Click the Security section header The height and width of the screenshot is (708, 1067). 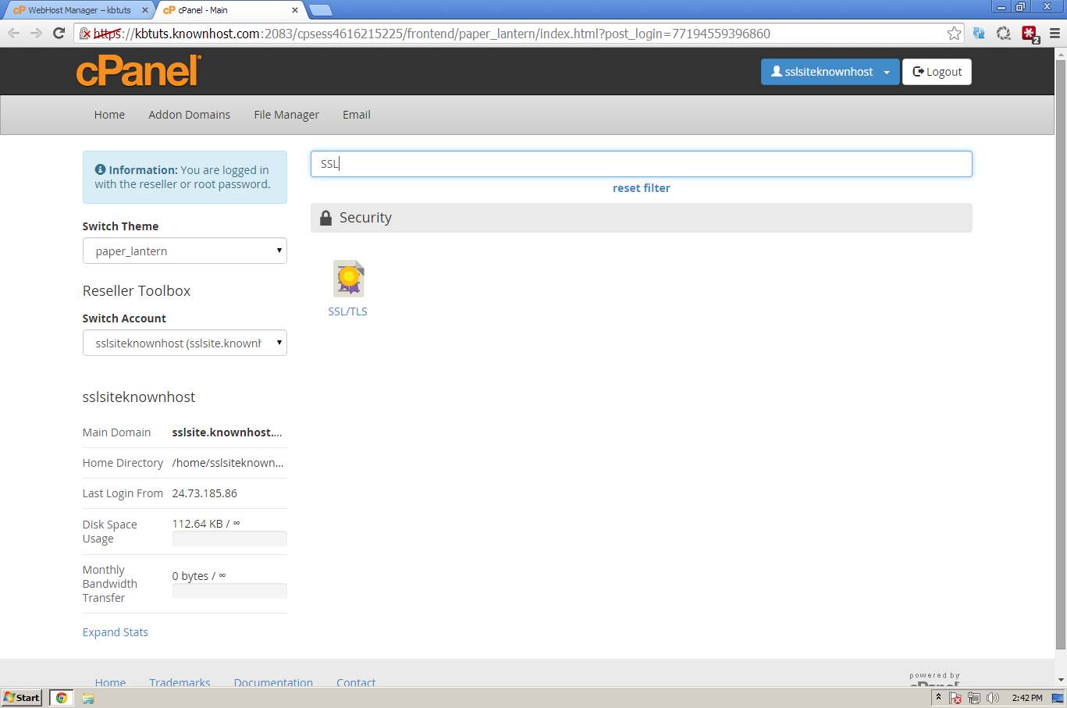[x=642, y=218]
